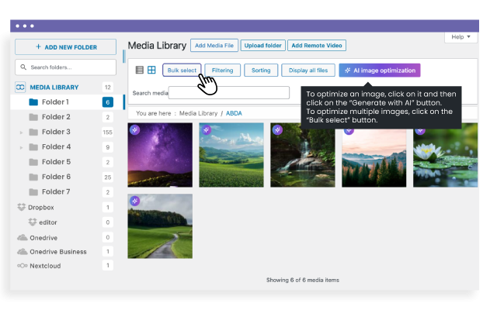Expand Folder 3 subfolders
This screenshot has width=490, height=310.
pyautogui.click(x=20, y=133)
